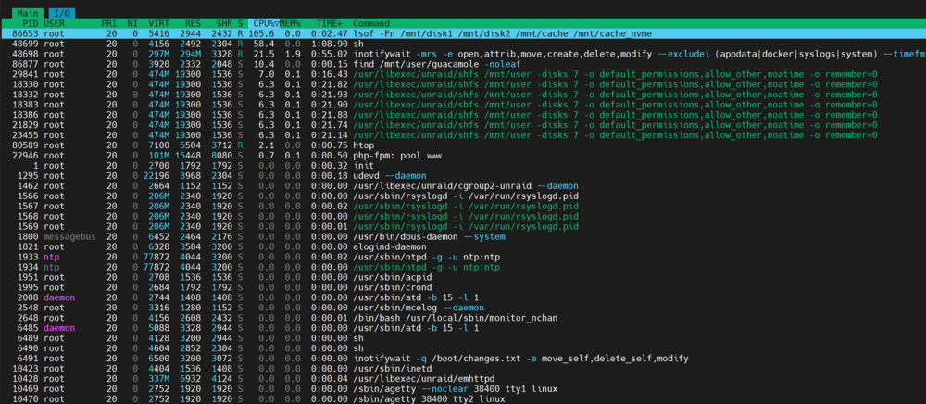Select the udevd --daemon row

coord(463,175)
